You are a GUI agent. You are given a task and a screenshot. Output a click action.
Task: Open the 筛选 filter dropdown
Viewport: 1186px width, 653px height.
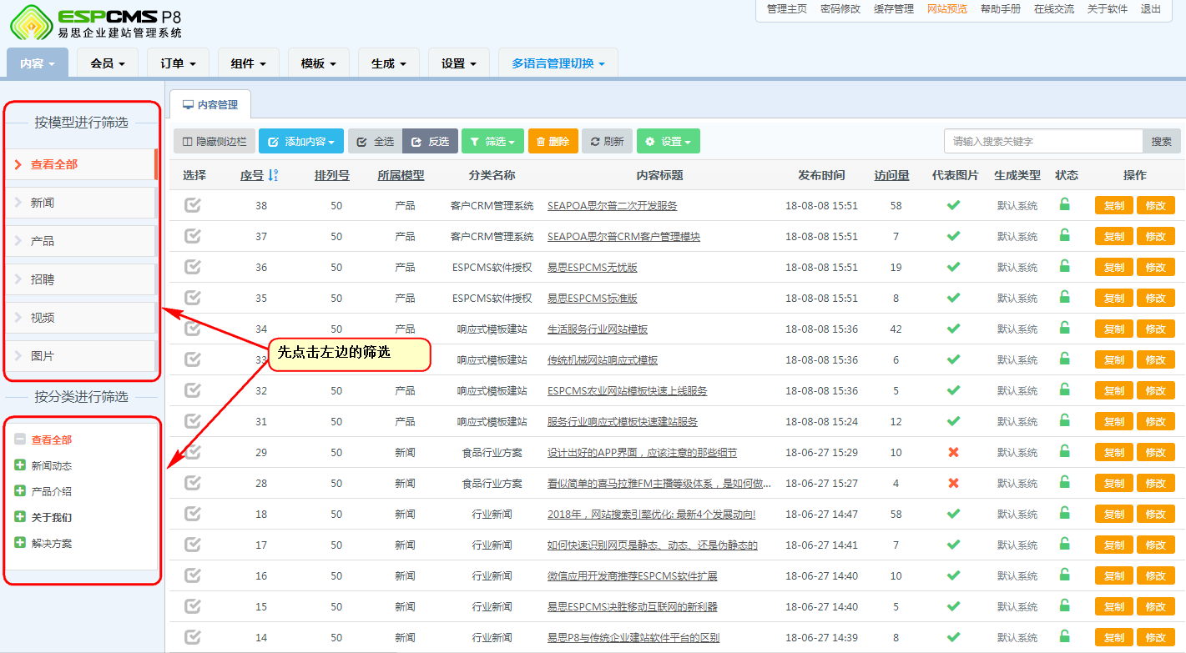[x=493, y=141]
